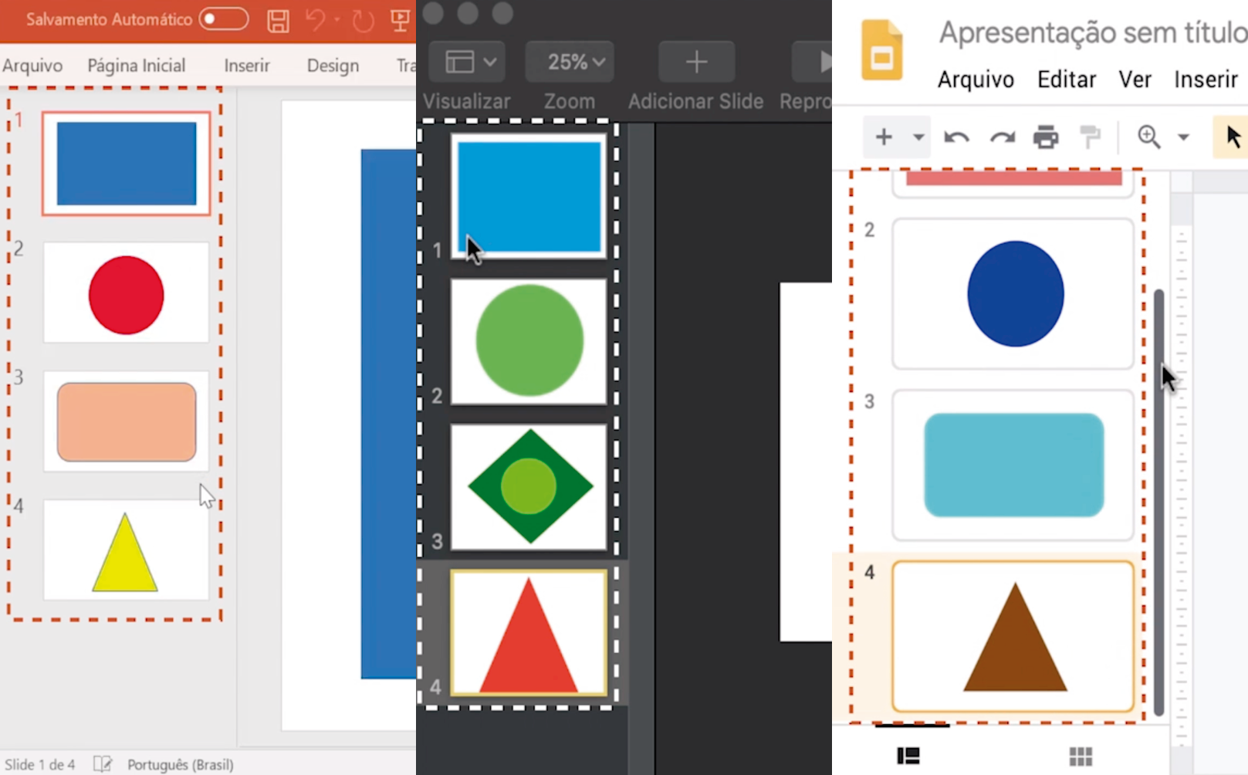Switch to Página Inicial tab in PowerPoint

[x=137, y=66]
